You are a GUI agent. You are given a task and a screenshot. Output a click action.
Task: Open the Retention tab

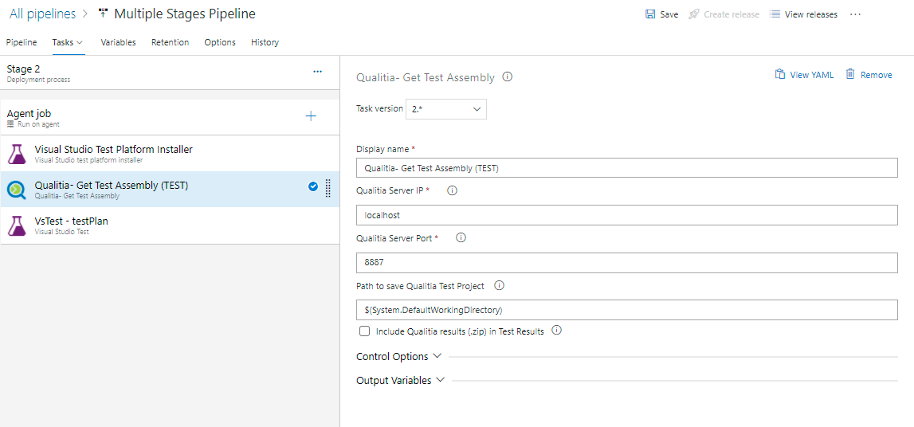170,42
